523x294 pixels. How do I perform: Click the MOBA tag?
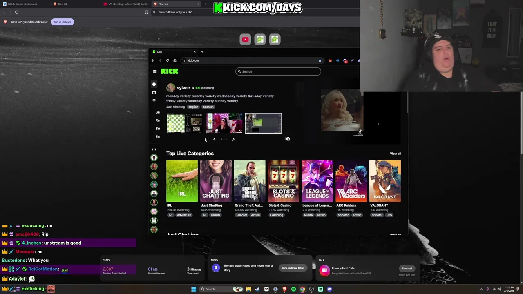point(308,215)
